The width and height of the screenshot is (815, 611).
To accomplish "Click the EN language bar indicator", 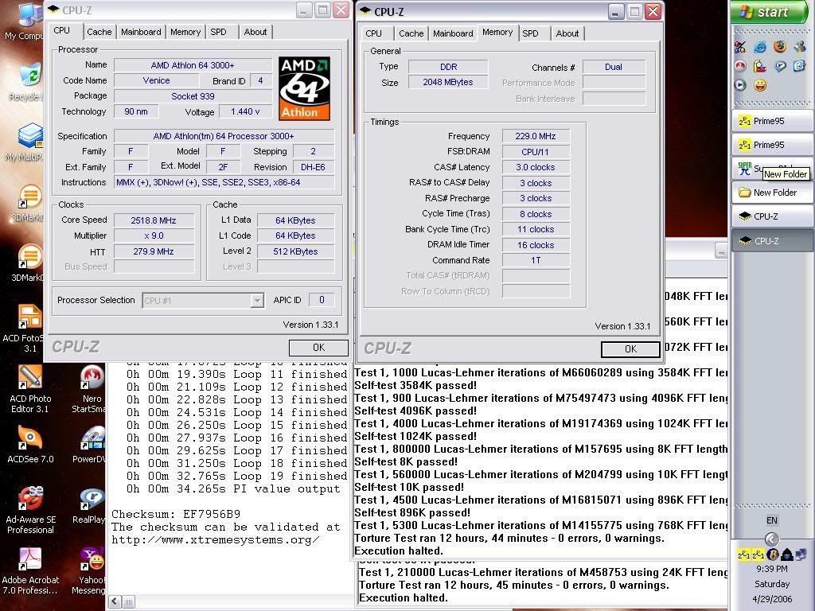I will point(771,520).
